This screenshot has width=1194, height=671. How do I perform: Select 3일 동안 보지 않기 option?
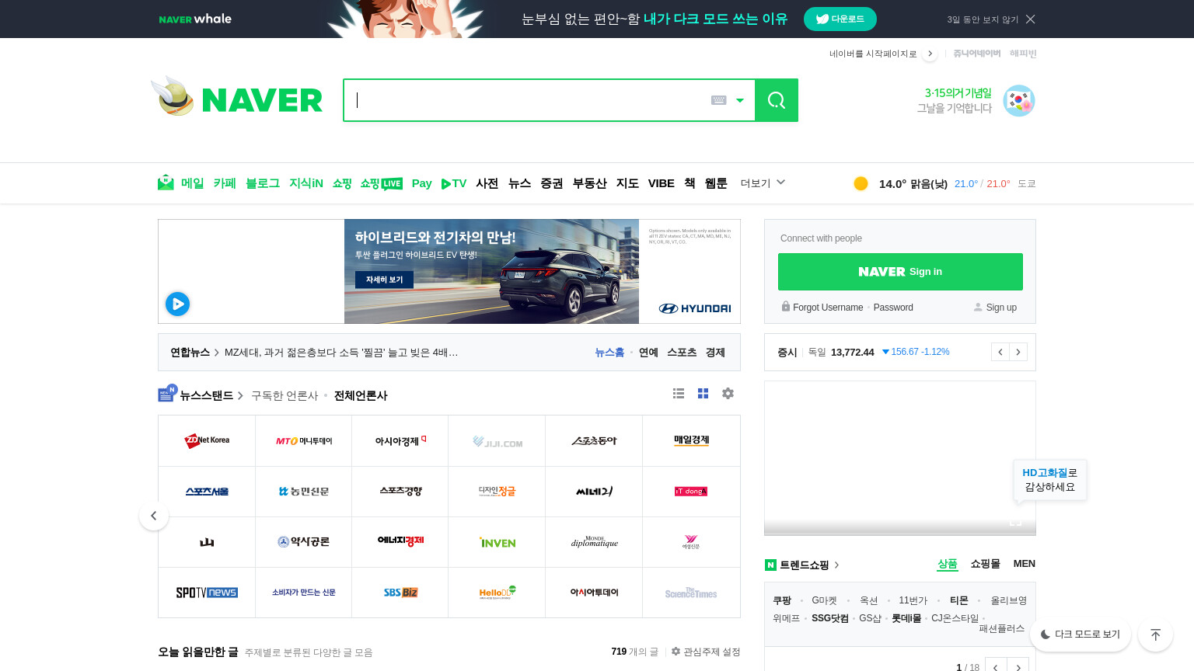point(983,19)
